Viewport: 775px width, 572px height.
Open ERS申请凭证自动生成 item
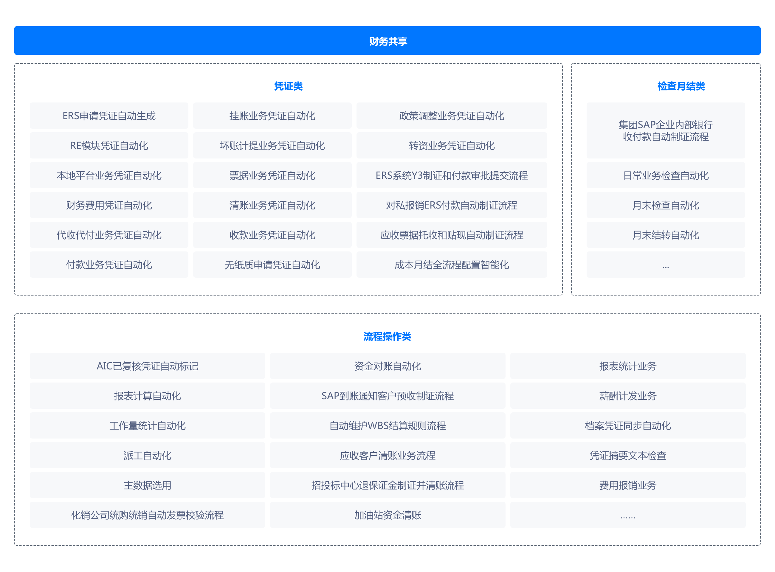[109, 116]
